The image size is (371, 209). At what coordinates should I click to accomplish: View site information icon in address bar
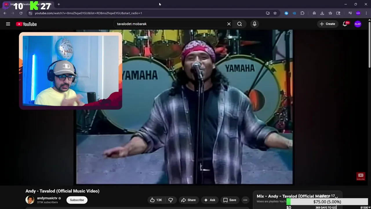coord(30,13)
